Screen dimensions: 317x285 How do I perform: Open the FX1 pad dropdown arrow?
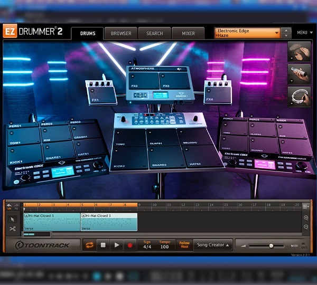pyautogui.click(x=92, y=90)
